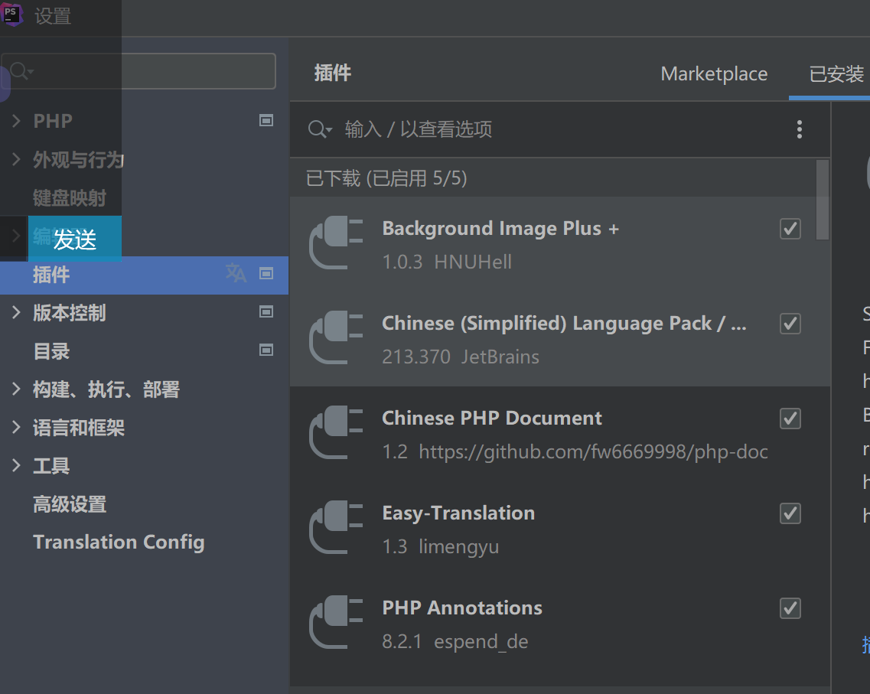The width and height of the screenshot is (870, 694).
Task: Expand the 语言和框架 settings node
Action: point(16,427)
